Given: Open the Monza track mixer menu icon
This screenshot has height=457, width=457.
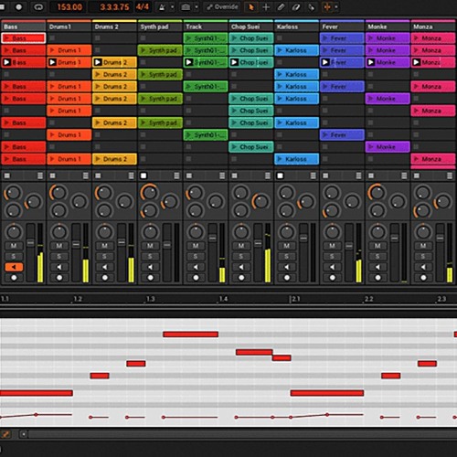Looking at the screenshot, I should (450, 175).
